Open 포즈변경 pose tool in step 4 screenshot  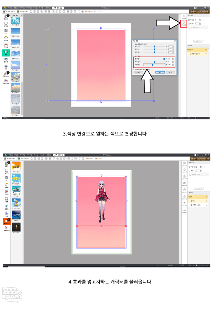[184, 204]
